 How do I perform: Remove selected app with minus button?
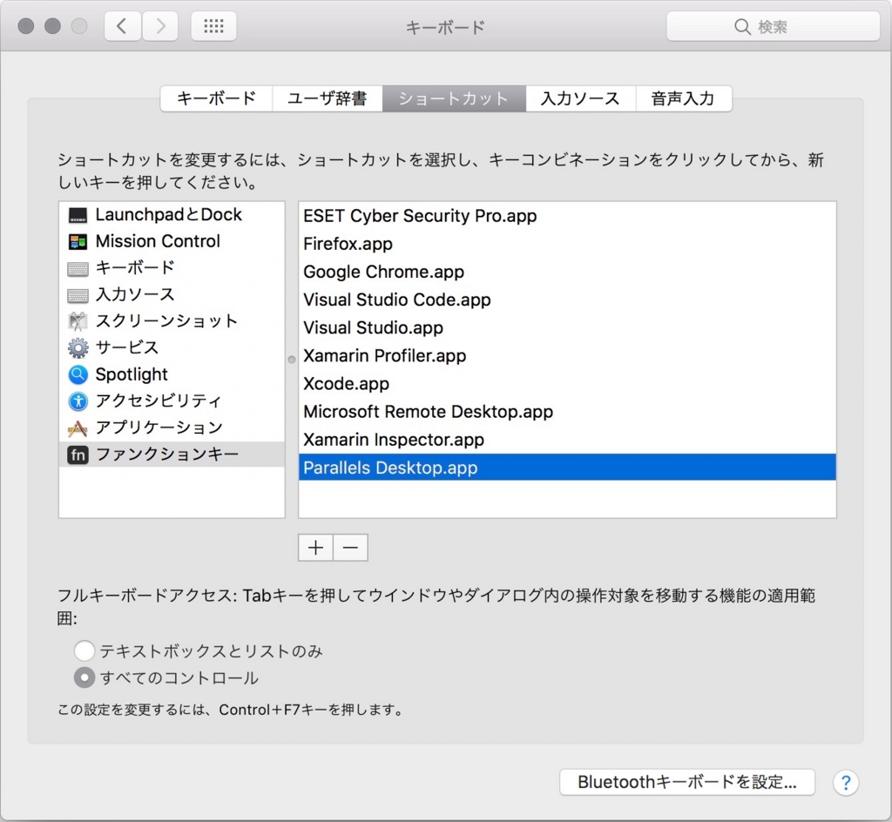pos(350,548)
